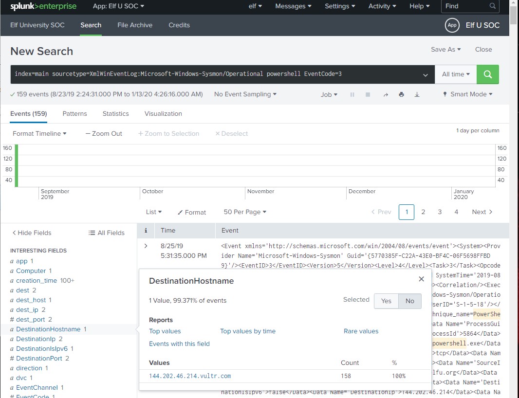Click the print results icon

tap(401, 95)
